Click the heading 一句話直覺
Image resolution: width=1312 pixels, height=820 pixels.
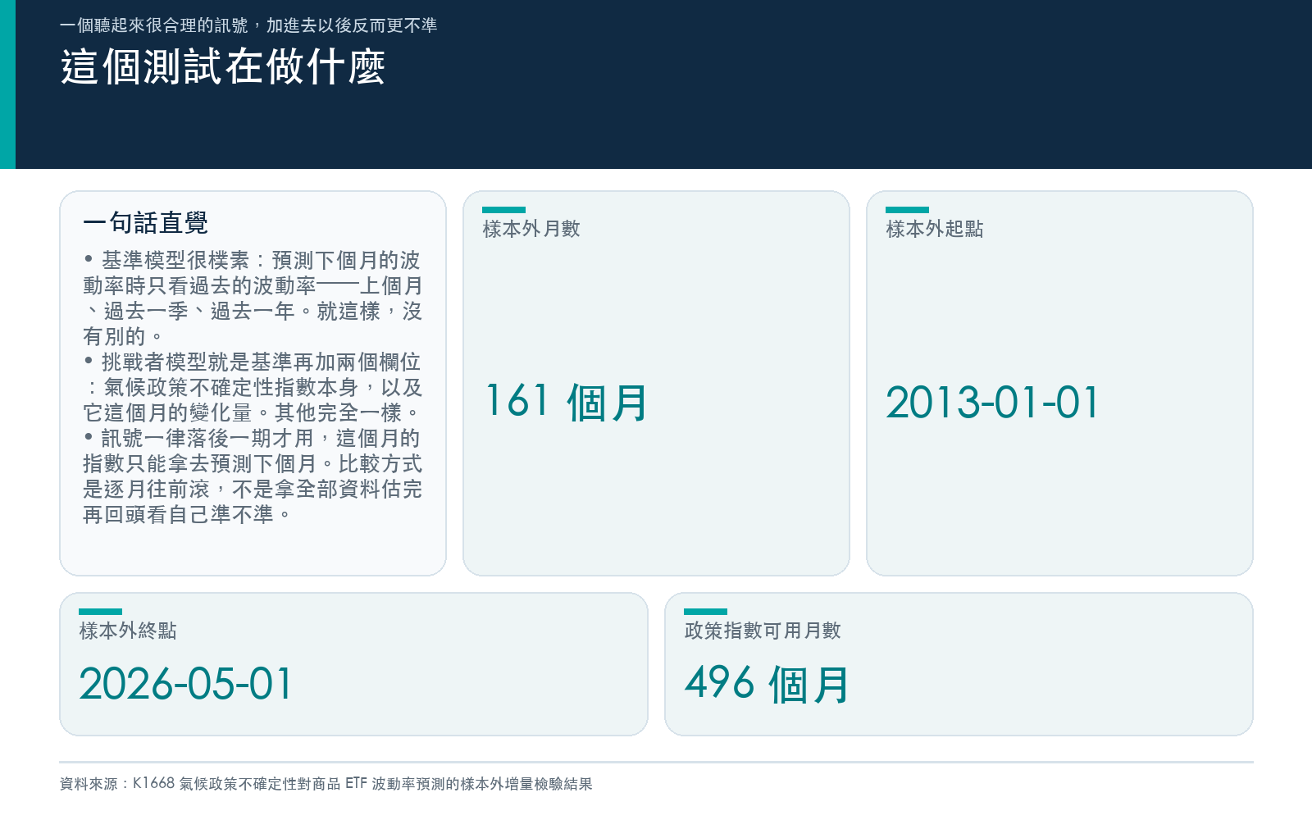pos(145,222)
